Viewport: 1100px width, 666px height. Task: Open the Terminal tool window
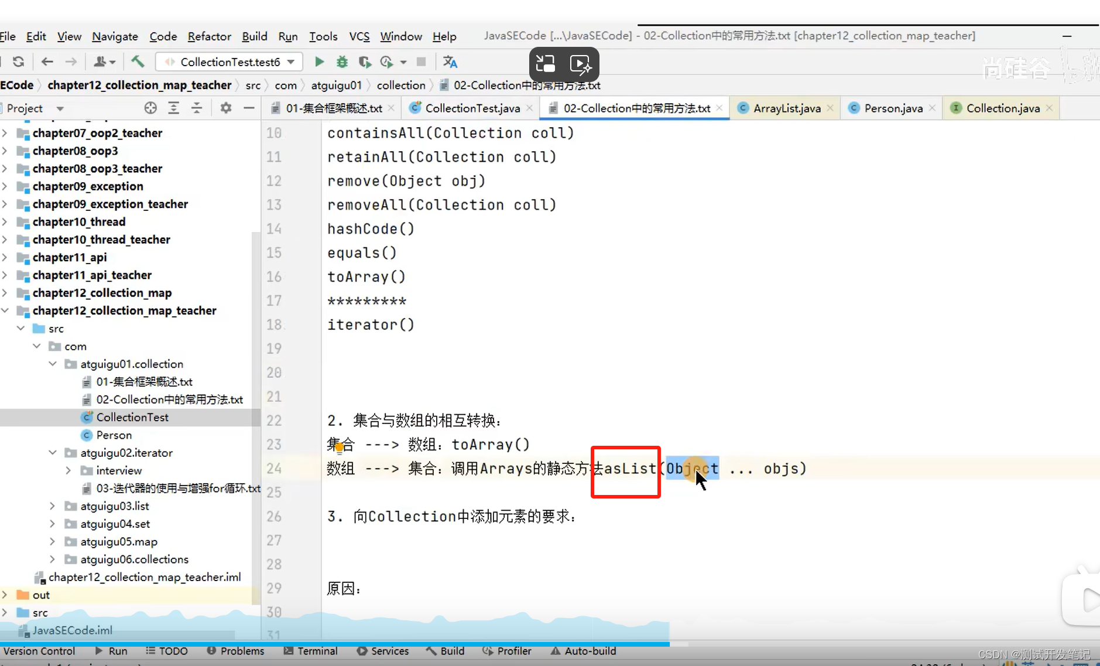(310, 651)
